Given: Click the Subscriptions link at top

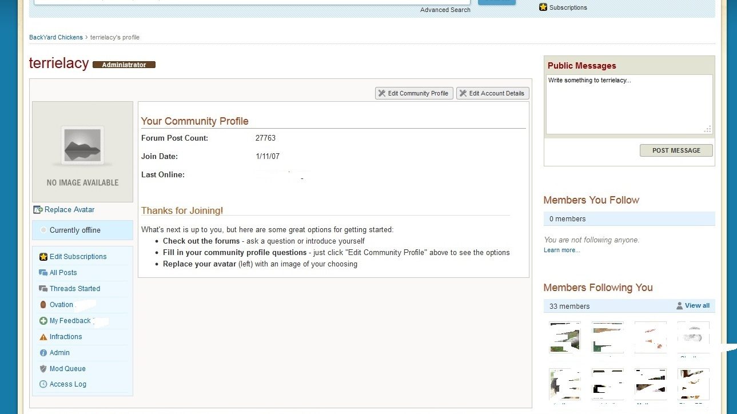Looking at the screenshot, I should [568, 7].
